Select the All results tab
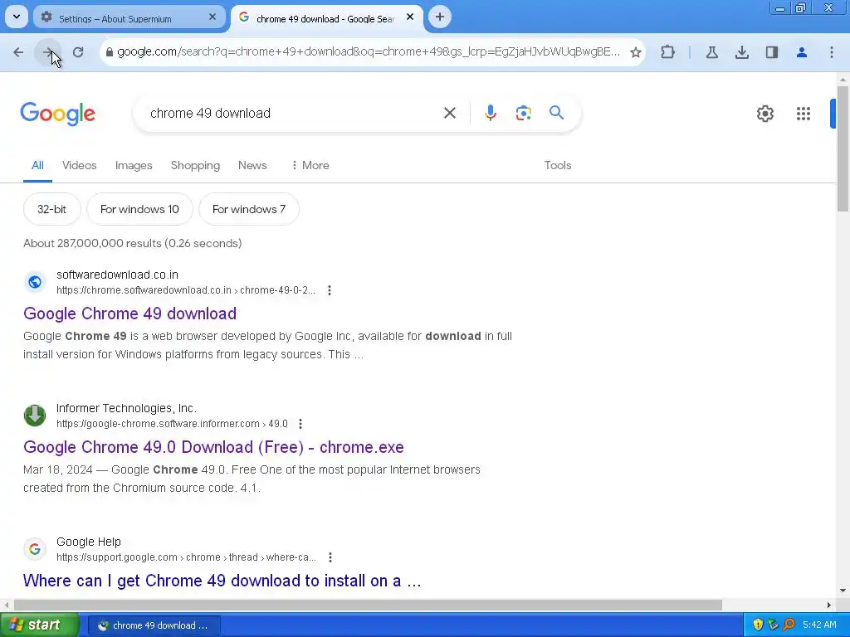The width and height of the screenshot is (850, 637). 37,165
